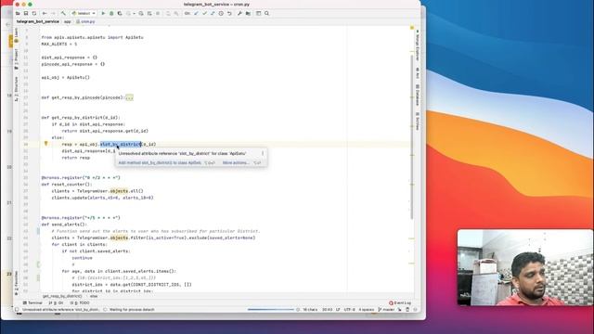Open project folder icon in toolbar

pos(18,13)
